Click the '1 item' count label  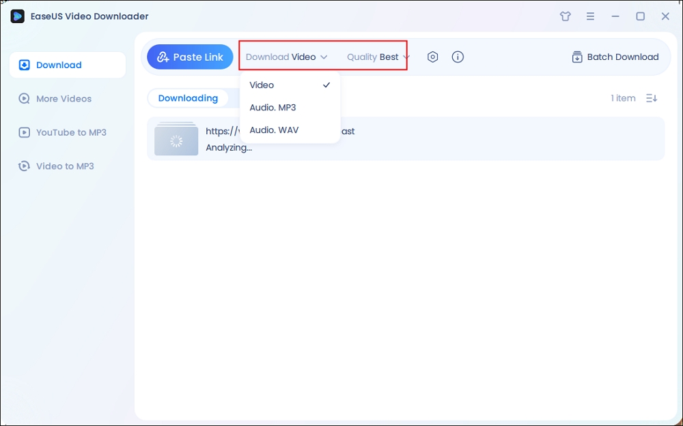coord(623,98)
